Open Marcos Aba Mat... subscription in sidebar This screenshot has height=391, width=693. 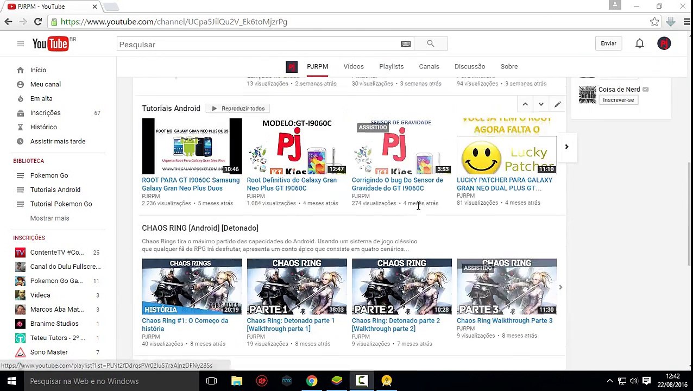pos(58,310)
